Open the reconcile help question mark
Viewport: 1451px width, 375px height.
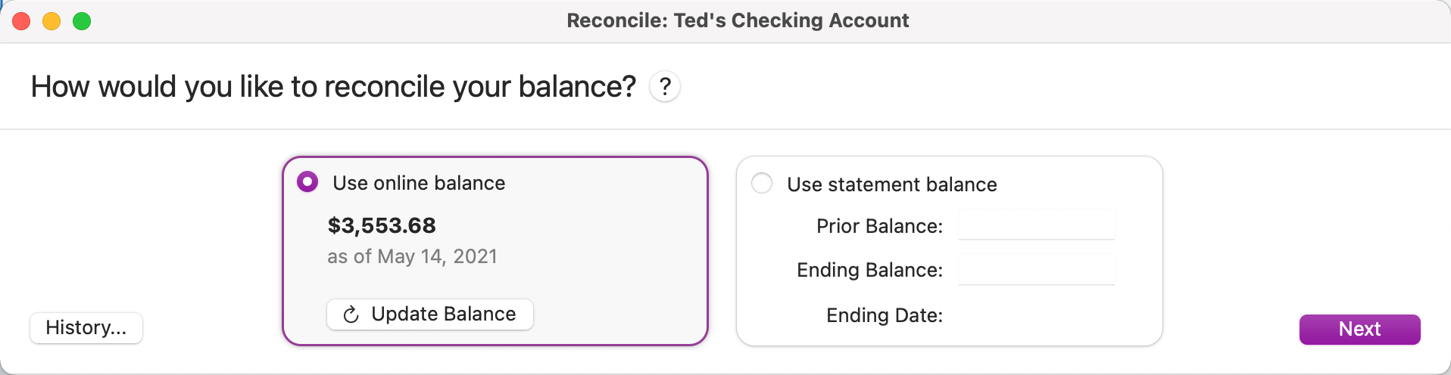664,87
